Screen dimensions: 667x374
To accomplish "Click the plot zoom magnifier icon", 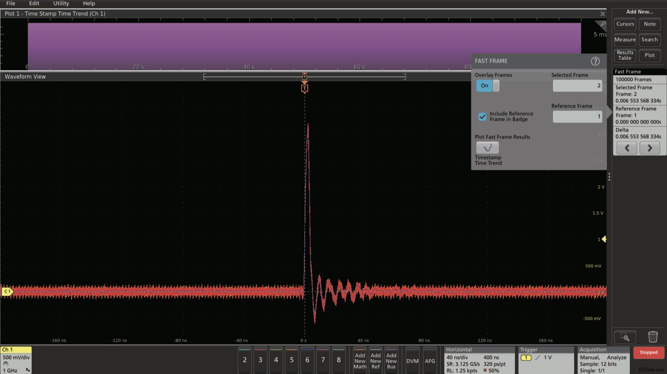I will click(x=602, y=24).
